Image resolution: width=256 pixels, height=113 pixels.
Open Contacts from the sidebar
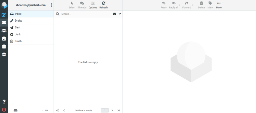click(x=4, y=31)
